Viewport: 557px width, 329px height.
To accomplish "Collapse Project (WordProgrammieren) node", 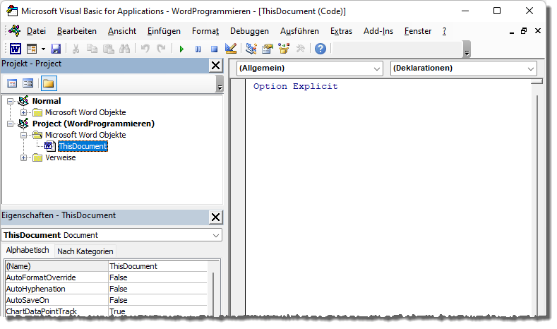I will [11, 124].
